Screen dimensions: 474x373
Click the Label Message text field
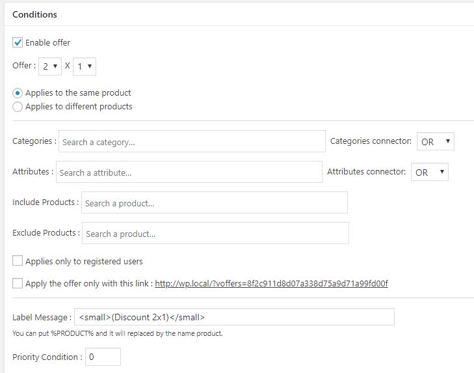pos(234,318)
